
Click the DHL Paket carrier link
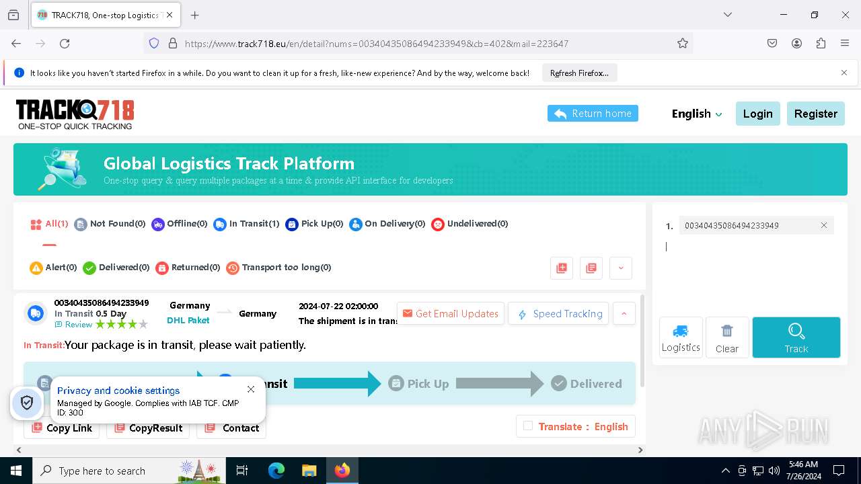click(x=188, y=321)
